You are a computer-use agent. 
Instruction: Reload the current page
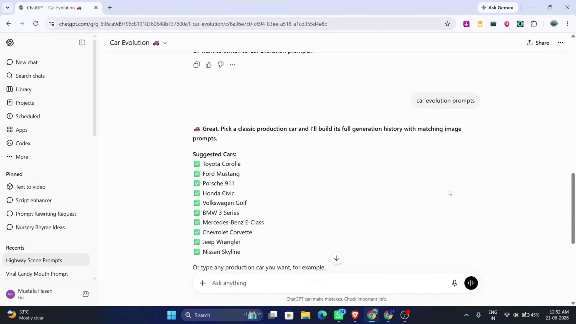pyautogui.click(x=35, y=24)
